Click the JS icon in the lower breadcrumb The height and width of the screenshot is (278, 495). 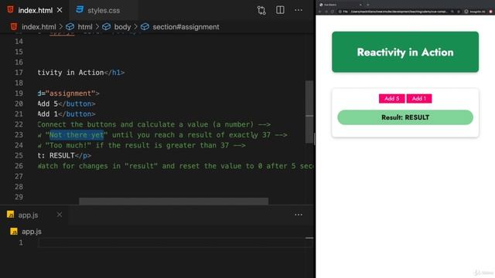pyautogui.click(x=14, y=232)
